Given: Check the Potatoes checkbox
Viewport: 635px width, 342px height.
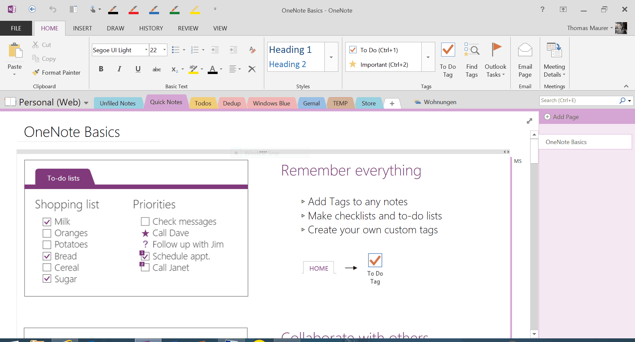Looking at the screenshot, I should 47,245.
